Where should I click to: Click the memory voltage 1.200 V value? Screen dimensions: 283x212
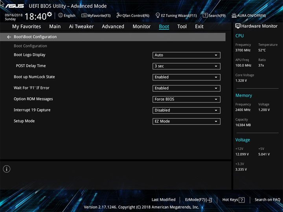(x=264, y=110)
